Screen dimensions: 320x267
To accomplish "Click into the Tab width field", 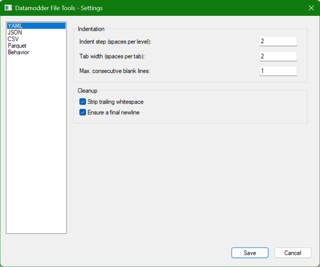I will pos(278,56).
